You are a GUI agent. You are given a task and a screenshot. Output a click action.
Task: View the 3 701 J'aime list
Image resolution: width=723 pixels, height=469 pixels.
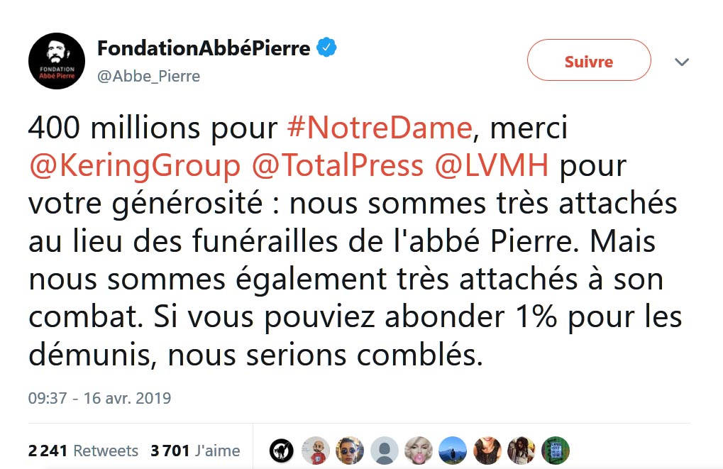(195, 451)
